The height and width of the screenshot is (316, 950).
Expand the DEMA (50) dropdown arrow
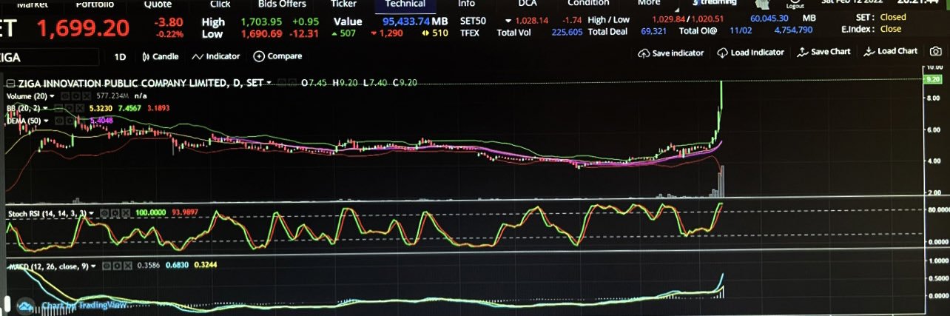[46, 120]
